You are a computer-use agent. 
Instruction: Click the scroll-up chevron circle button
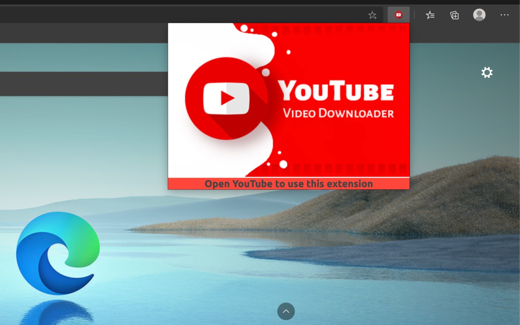[286, 311]
